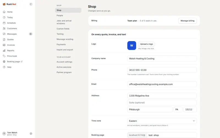Image resolution: width=220 pixels, height=138 pixels.
Task: Expand the Time zone Eastern dropdown
Action: pyautogui.click(x=162, y=121)
